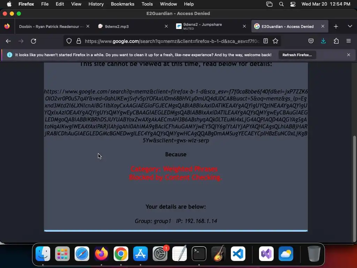This screenshot has height=268, width=357.
Task: Open the History menu
Action: point(96,4)
